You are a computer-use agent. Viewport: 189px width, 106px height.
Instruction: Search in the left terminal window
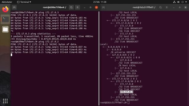click(71, 7)
